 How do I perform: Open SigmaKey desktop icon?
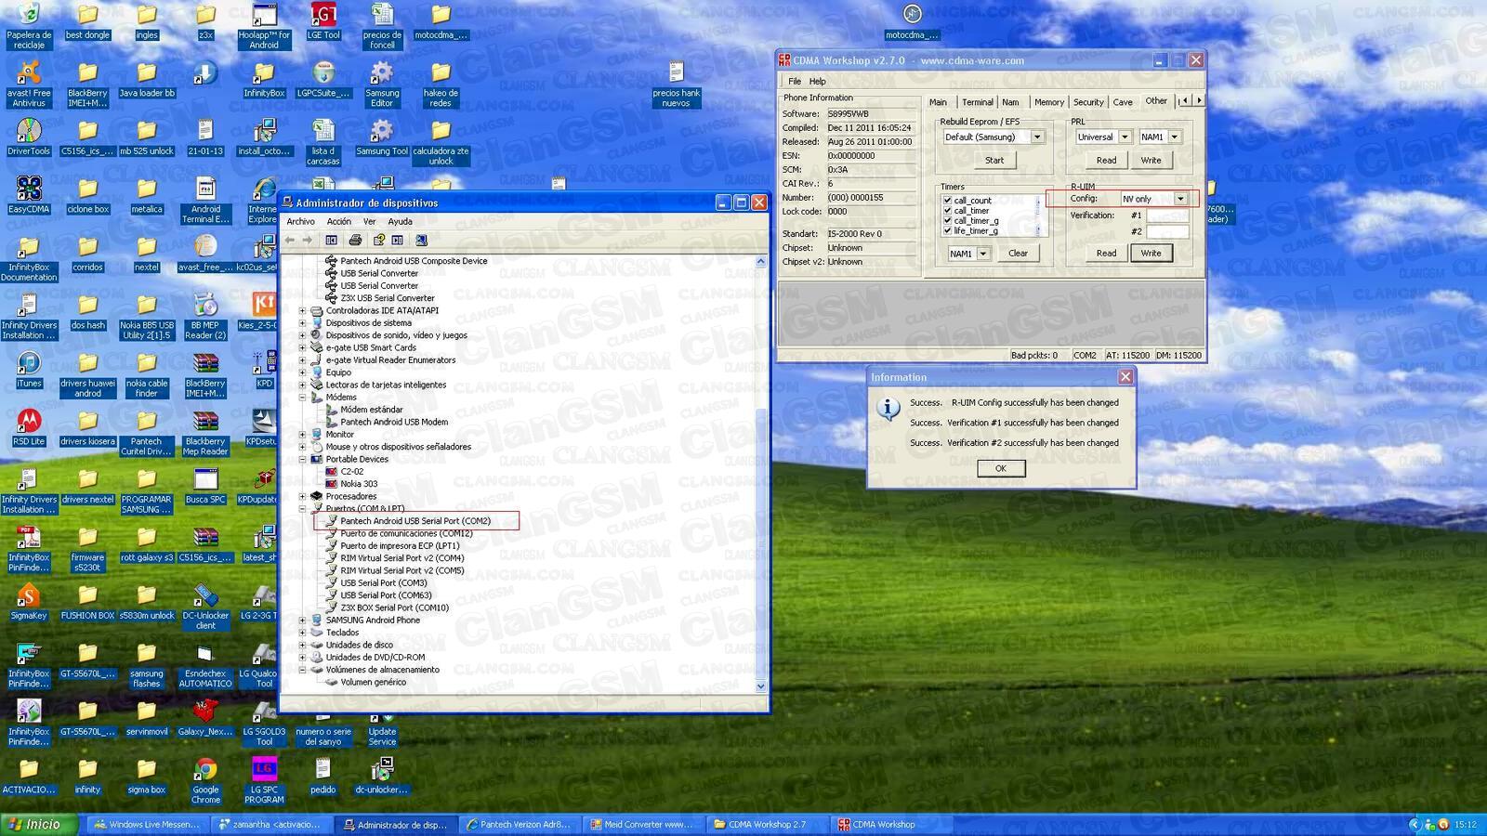click(29, 601)
